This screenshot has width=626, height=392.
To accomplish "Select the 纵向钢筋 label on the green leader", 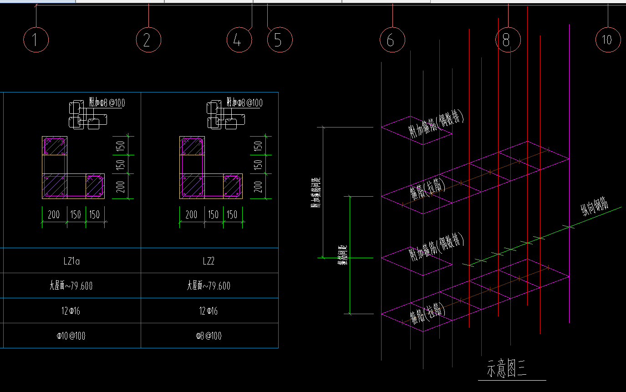I will [594, 206].
